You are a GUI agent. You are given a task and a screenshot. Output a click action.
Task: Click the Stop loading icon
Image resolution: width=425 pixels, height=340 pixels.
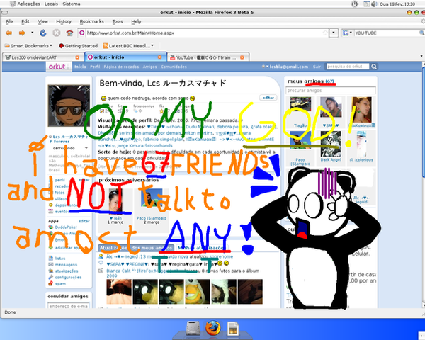[x=57, y=33]
